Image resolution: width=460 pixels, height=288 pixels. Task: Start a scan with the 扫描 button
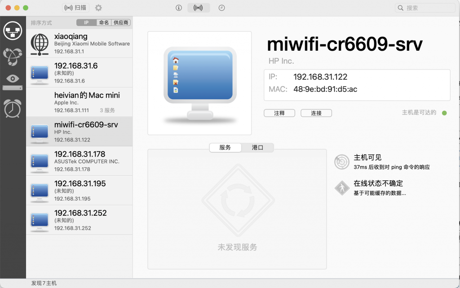(75, 7)
